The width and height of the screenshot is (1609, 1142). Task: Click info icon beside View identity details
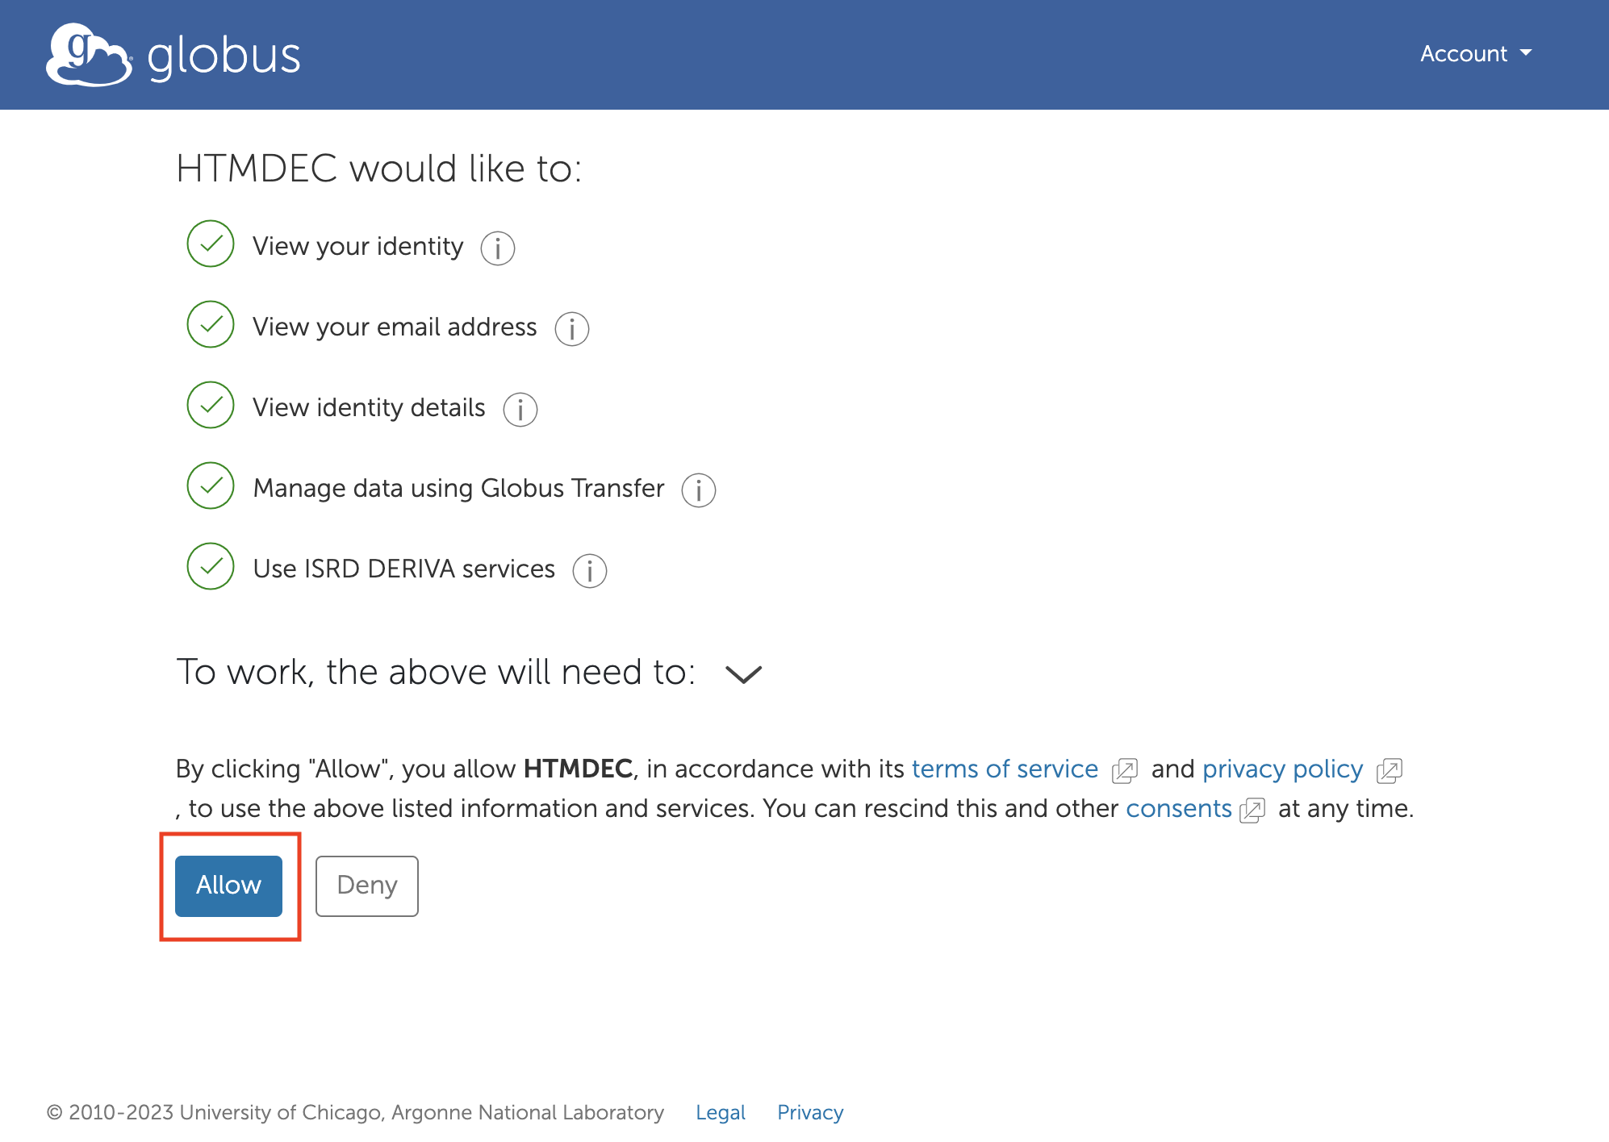point(520,409)
